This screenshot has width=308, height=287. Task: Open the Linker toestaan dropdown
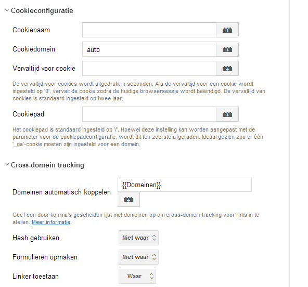(x=137, y=276)
